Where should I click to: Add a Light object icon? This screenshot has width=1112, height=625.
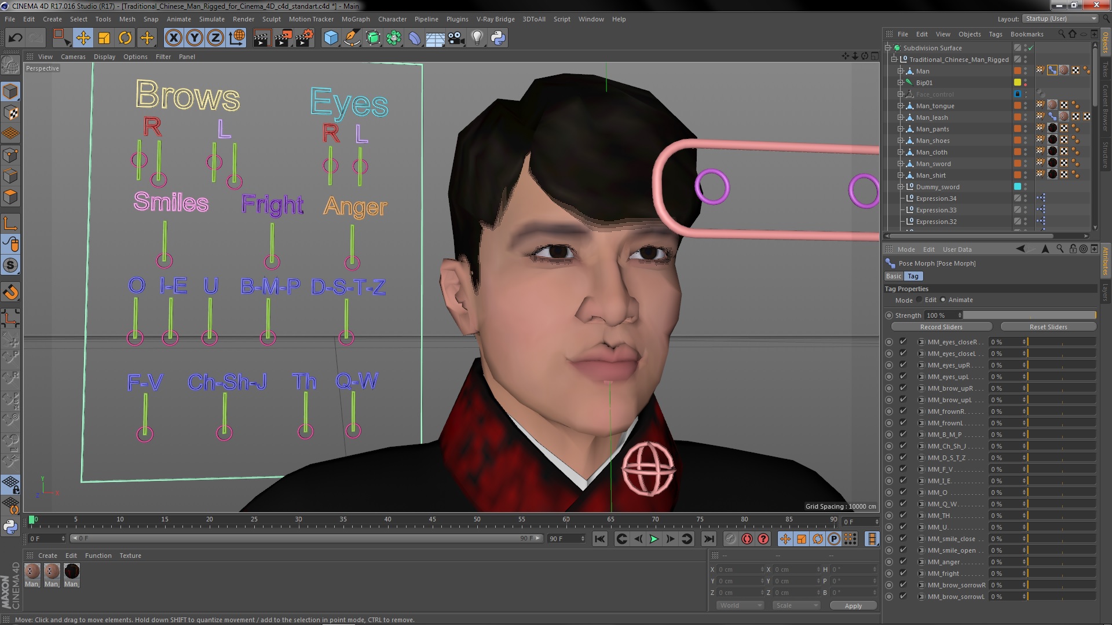477,38
